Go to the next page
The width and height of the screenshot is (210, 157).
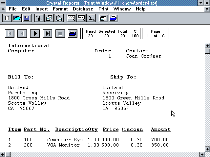pos(35,33)
